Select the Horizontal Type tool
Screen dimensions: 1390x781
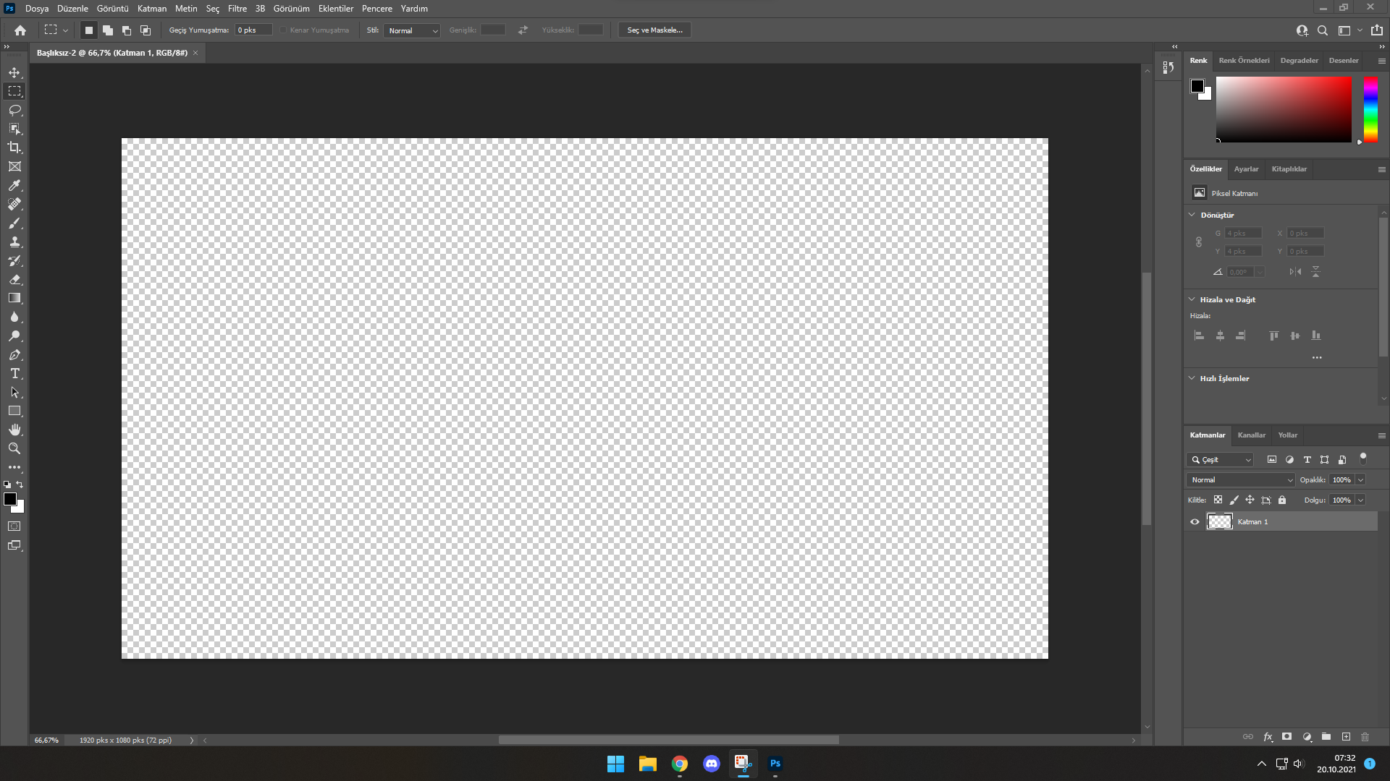coord(14,373)
